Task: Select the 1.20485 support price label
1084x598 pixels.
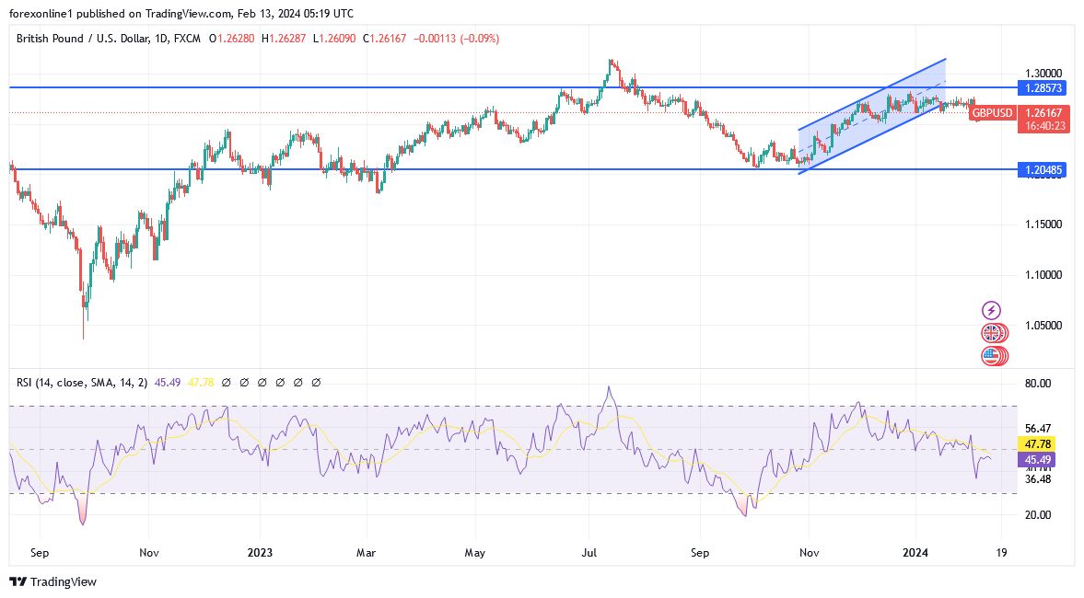Action: pyautogui.click(x=1042, y=170)
